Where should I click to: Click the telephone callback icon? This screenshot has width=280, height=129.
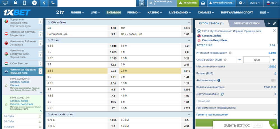tap(53, 3)
